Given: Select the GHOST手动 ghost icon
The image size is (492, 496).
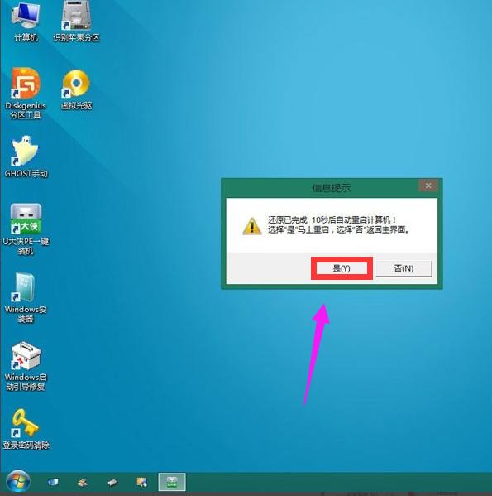Looking at the screenshot, I should pyautogui.click(x=26, y=157).
